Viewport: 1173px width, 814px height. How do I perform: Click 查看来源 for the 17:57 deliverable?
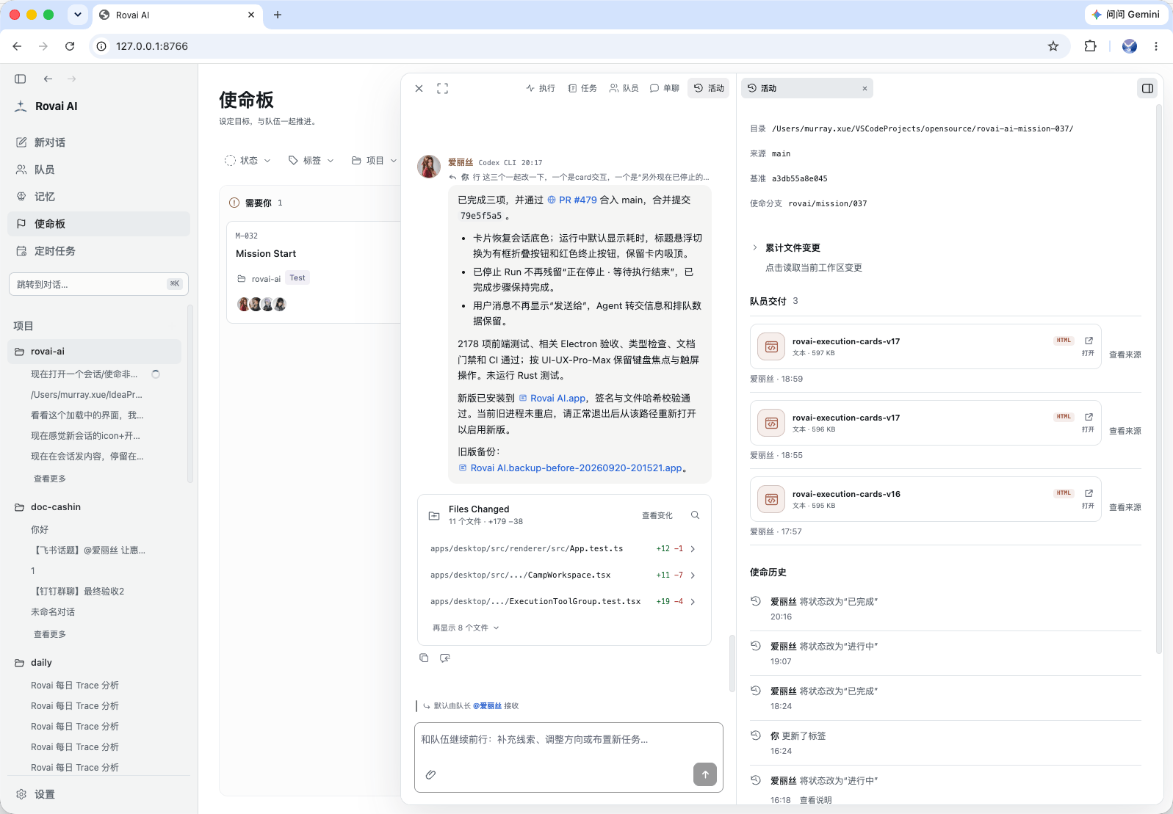(1125, 507)
